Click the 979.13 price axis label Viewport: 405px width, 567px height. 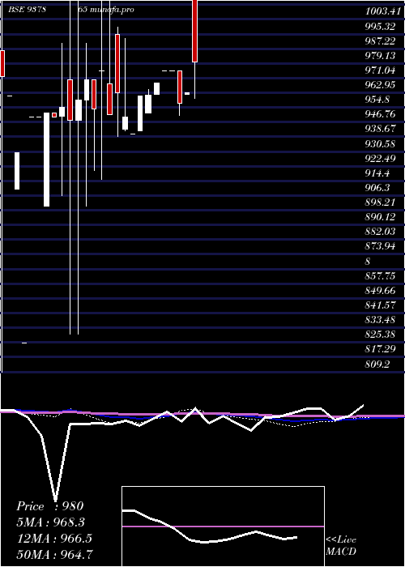click(381, 55)
